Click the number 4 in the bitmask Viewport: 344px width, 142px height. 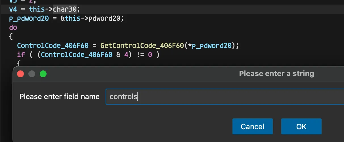(126, 55)
